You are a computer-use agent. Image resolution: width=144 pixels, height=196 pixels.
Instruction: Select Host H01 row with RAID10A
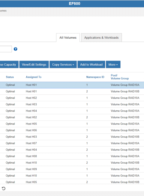tap(72, 85)
